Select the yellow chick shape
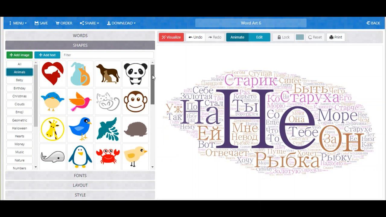386x217 pixels. [x=135, y=156]
